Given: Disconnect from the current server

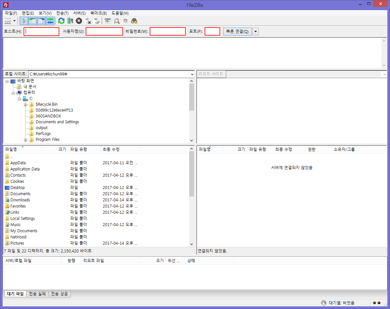Looking at the screenshot, I should 88,21.
